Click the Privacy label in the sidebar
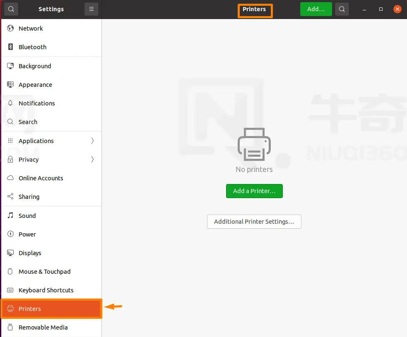 29,160
